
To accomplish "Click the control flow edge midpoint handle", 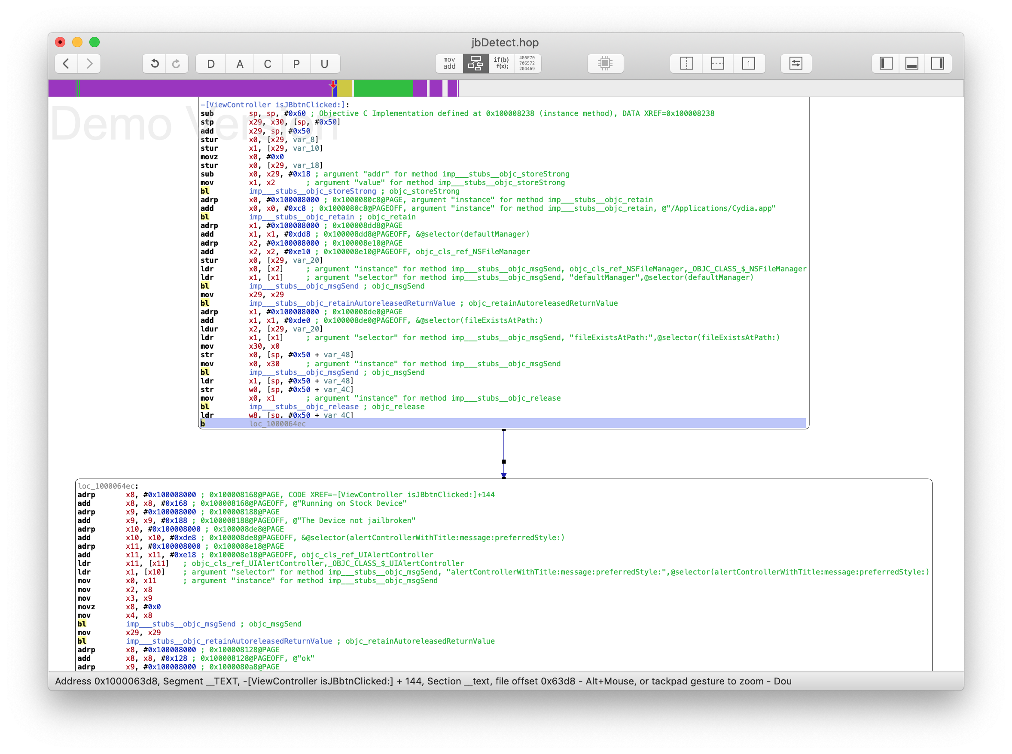I will tap(503, 462).
